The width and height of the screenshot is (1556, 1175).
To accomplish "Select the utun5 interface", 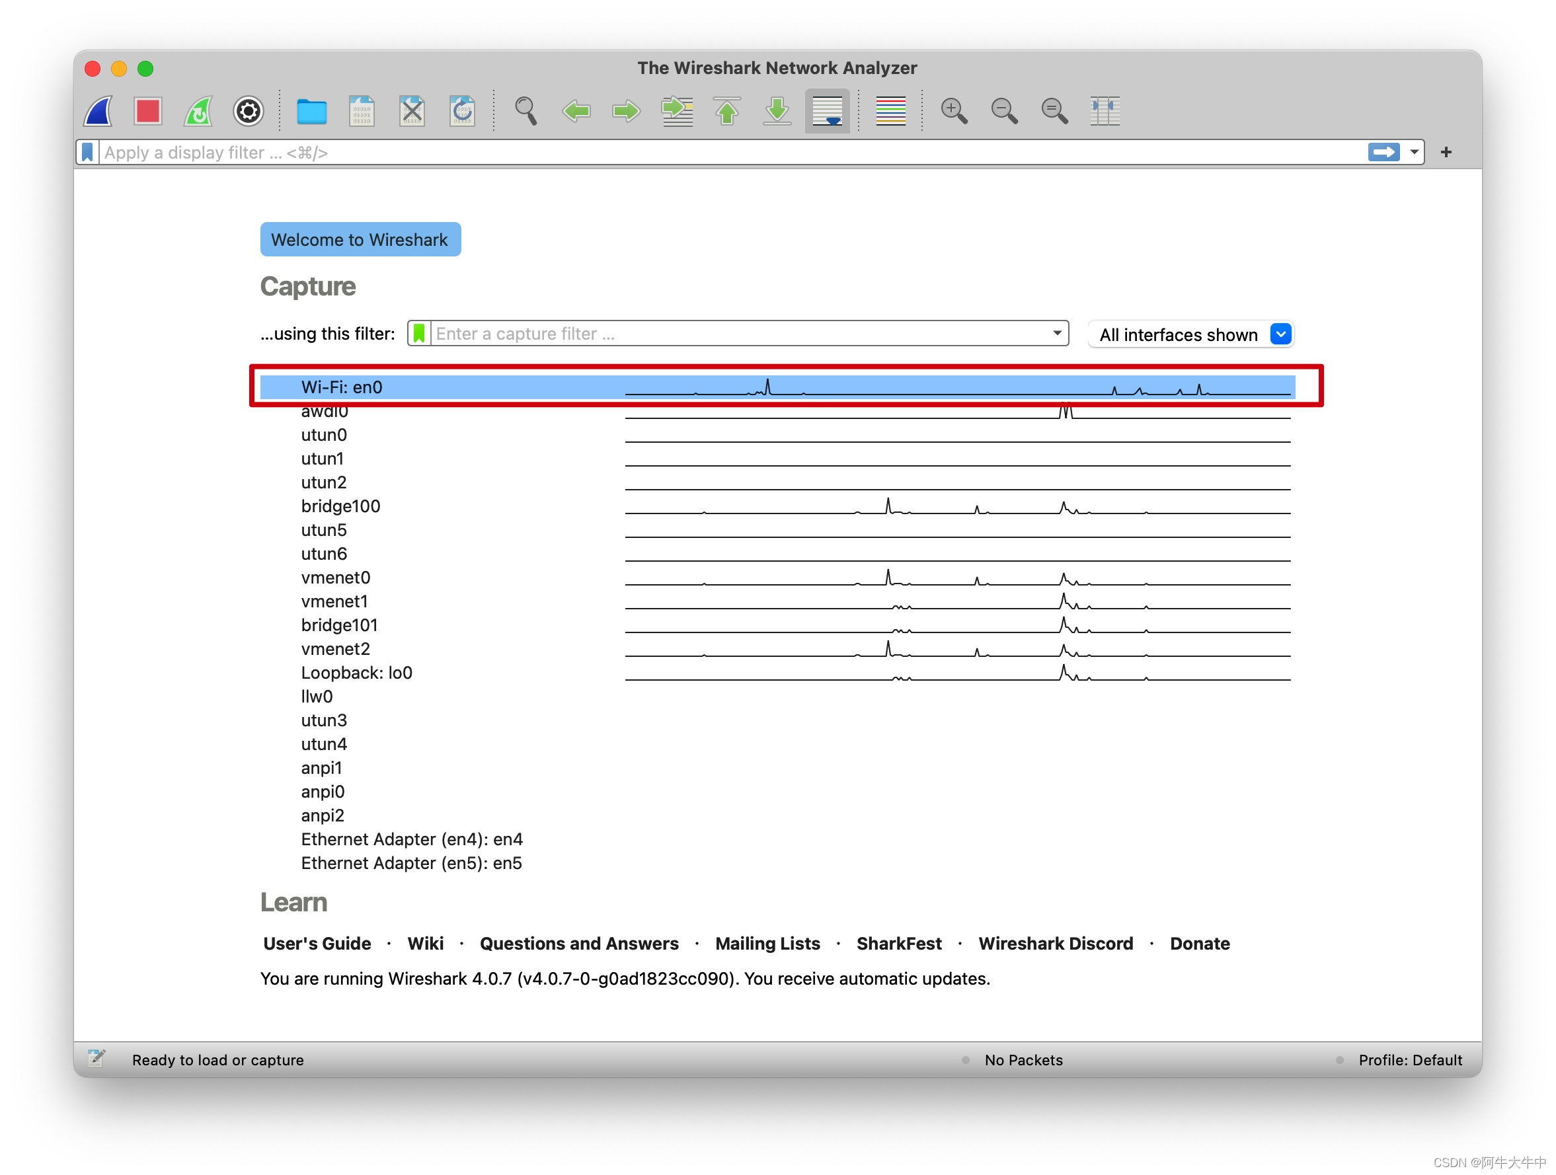I will pos(777,530).
